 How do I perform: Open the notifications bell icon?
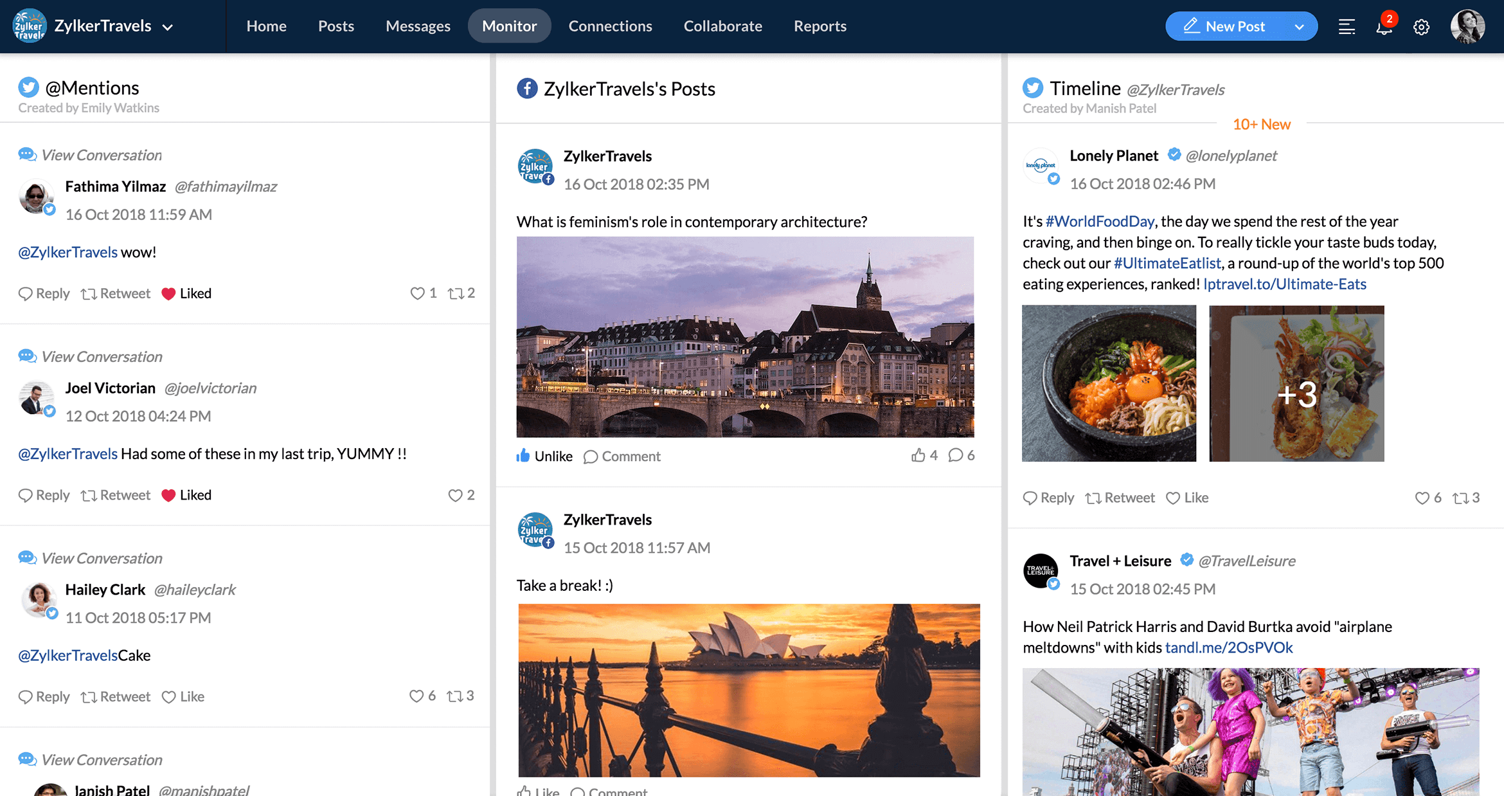coord(1384,26)
